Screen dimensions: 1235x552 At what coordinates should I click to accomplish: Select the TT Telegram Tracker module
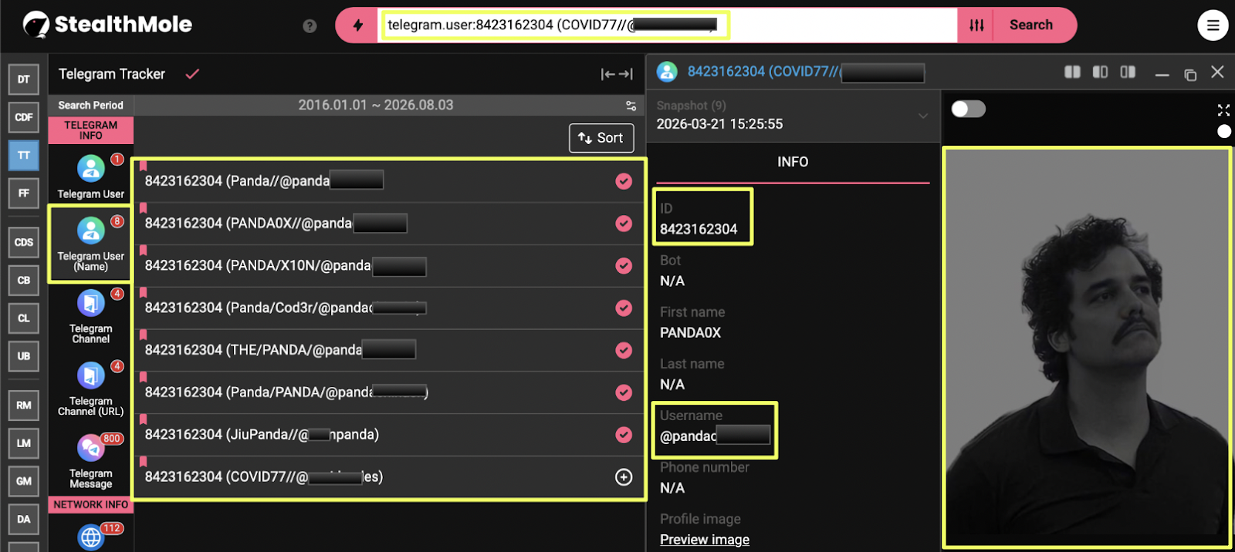24,155
